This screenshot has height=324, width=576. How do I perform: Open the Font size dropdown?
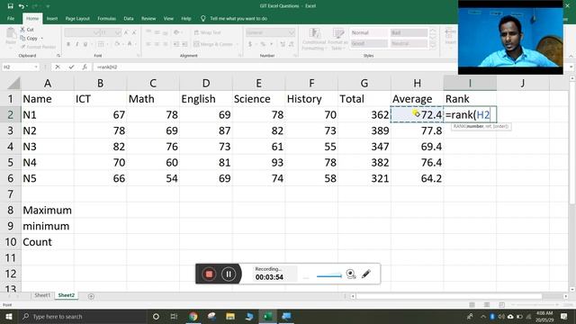pos(117,32)
